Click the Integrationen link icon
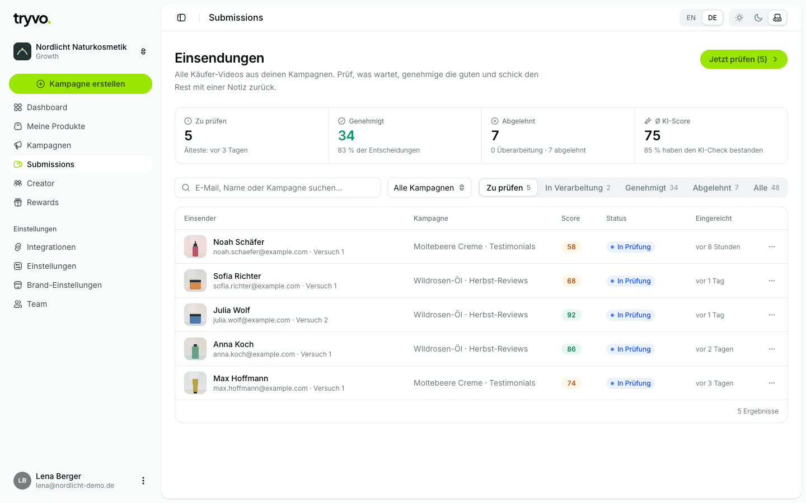Viewport: 806px width, 503px height. point(18,247)
